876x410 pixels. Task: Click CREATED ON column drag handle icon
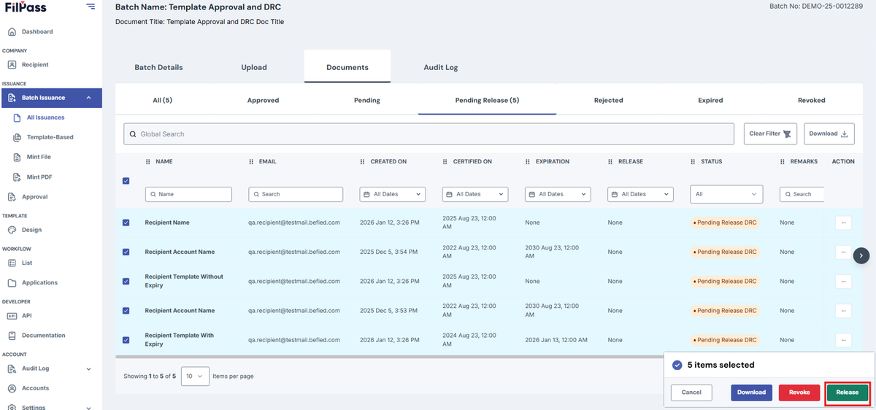[x=363, y=161]
